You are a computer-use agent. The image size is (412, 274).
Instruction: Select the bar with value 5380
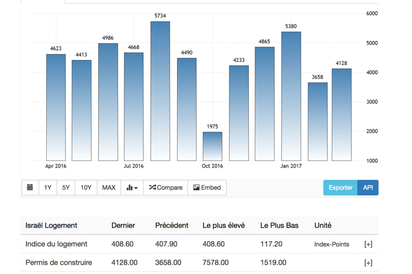[x=291, y=96]
